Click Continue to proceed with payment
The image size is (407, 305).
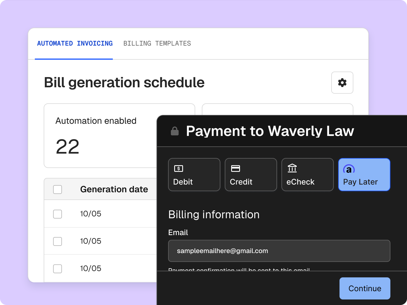pyautogui.click(x=365, y=288)
